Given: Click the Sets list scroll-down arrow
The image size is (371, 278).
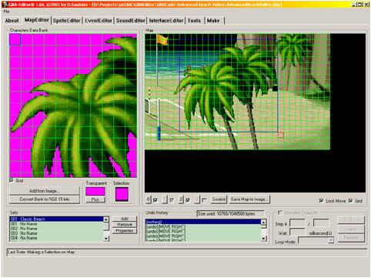Looking at the screenshot, I should coord(106,239).
